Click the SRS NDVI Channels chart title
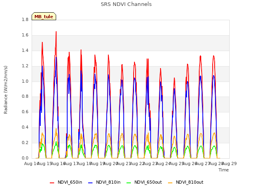 click(x=126, y=4)
